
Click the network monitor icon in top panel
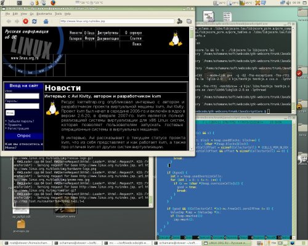(283, 3)
